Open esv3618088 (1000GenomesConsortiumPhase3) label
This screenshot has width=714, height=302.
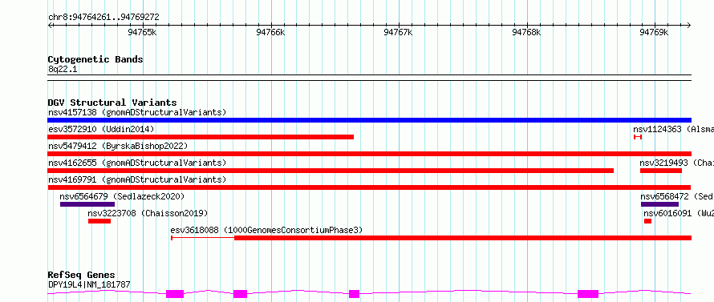tap(267, 230)
